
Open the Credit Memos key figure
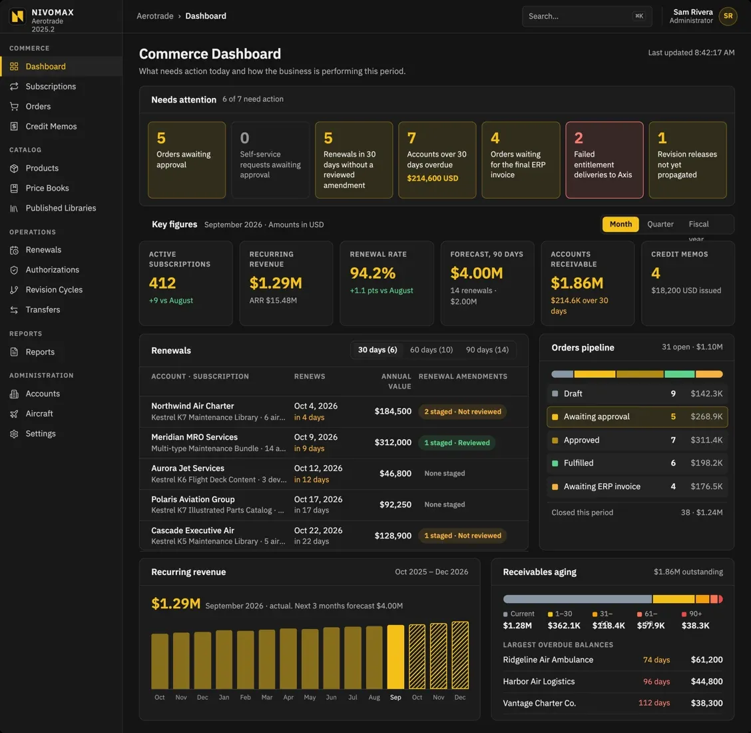[x=688, y=283]
